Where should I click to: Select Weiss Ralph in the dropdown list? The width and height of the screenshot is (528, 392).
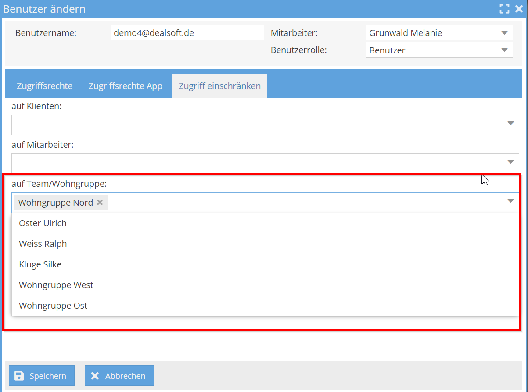[43, 244]
